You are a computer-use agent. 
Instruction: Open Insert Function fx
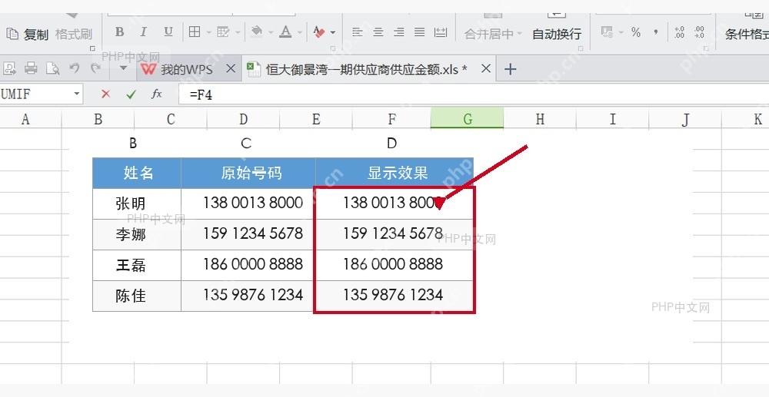click(156, 94)
